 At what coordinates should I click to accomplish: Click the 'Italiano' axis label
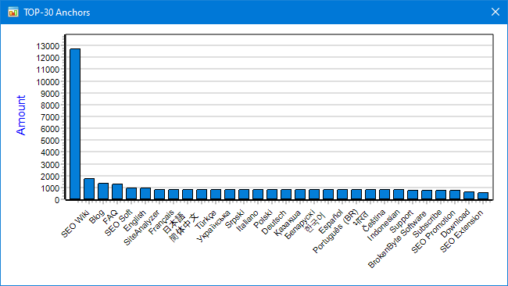coord(247,221)
